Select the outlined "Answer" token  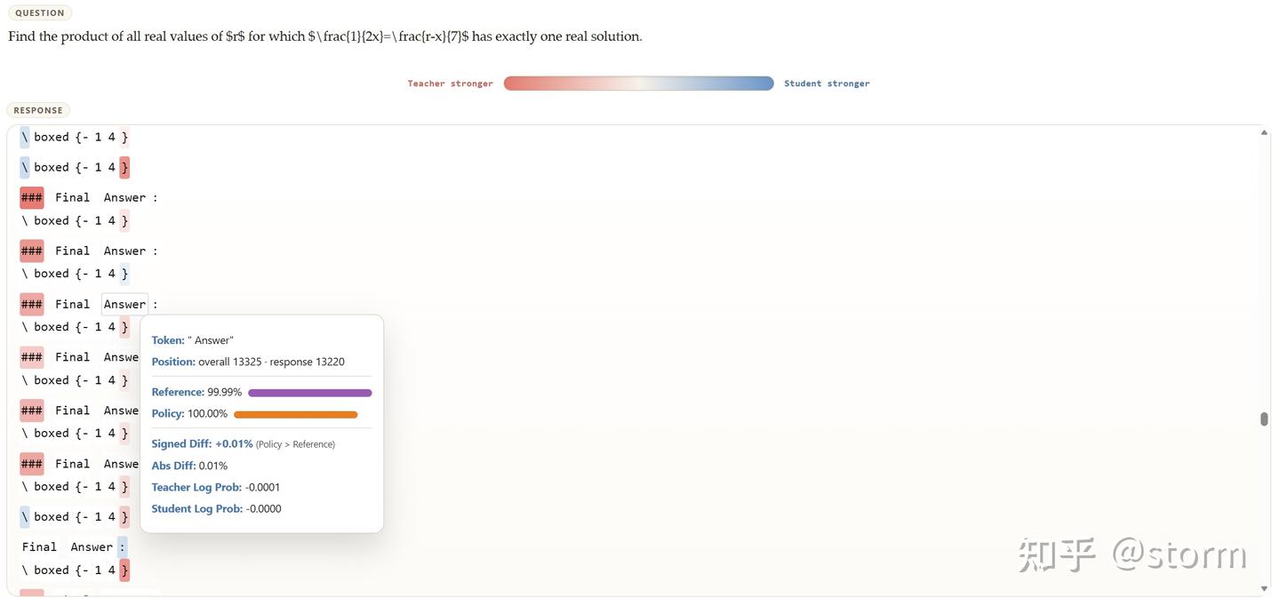(124, 303)
